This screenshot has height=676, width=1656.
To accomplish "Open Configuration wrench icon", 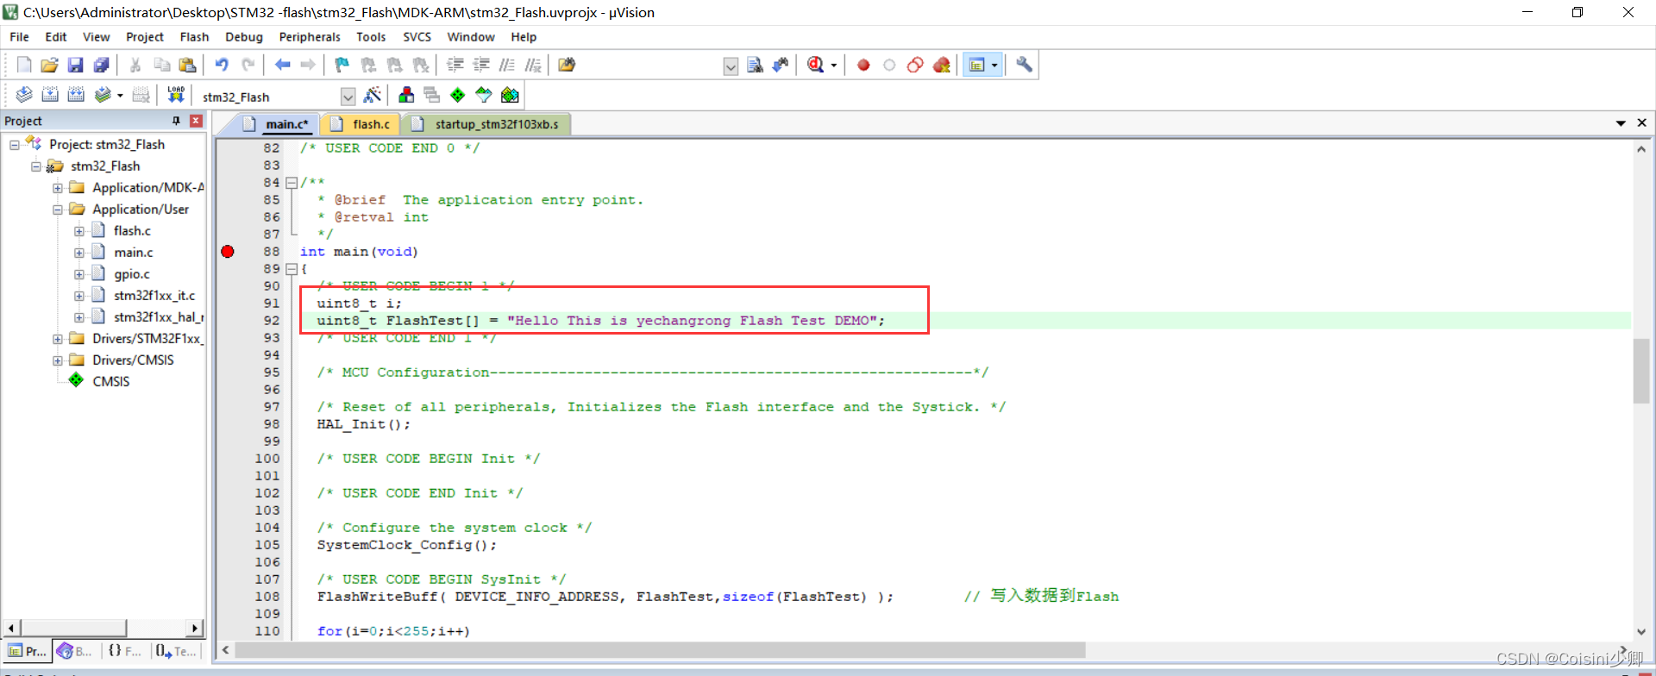I will click(1024, 65).
